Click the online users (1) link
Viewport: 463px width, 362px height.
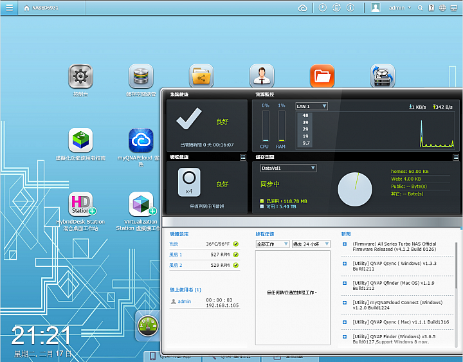(185, 290)
